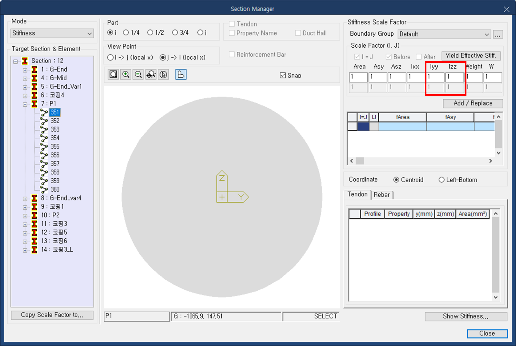516x346 pixels.
Task: Click the element icon beside 355
Action: [44, 147]
